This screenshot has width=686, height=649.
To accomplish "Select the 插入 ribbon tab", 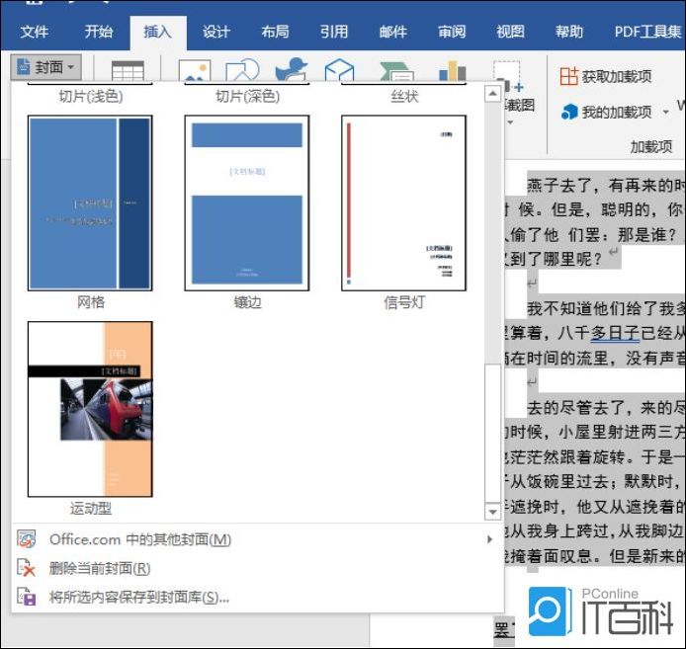I will [157, 32].
